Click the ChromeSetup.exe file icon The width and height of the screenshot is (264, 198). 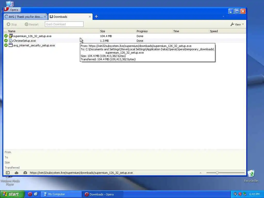[x=11, y=40]
